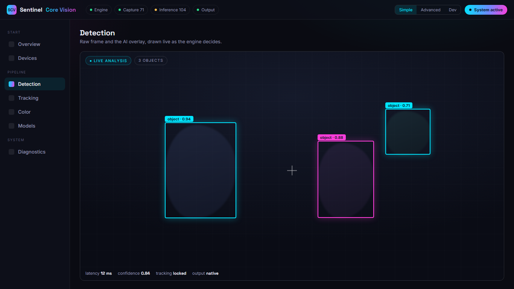Open Diagnostics label under System

[x=32, y=152]
